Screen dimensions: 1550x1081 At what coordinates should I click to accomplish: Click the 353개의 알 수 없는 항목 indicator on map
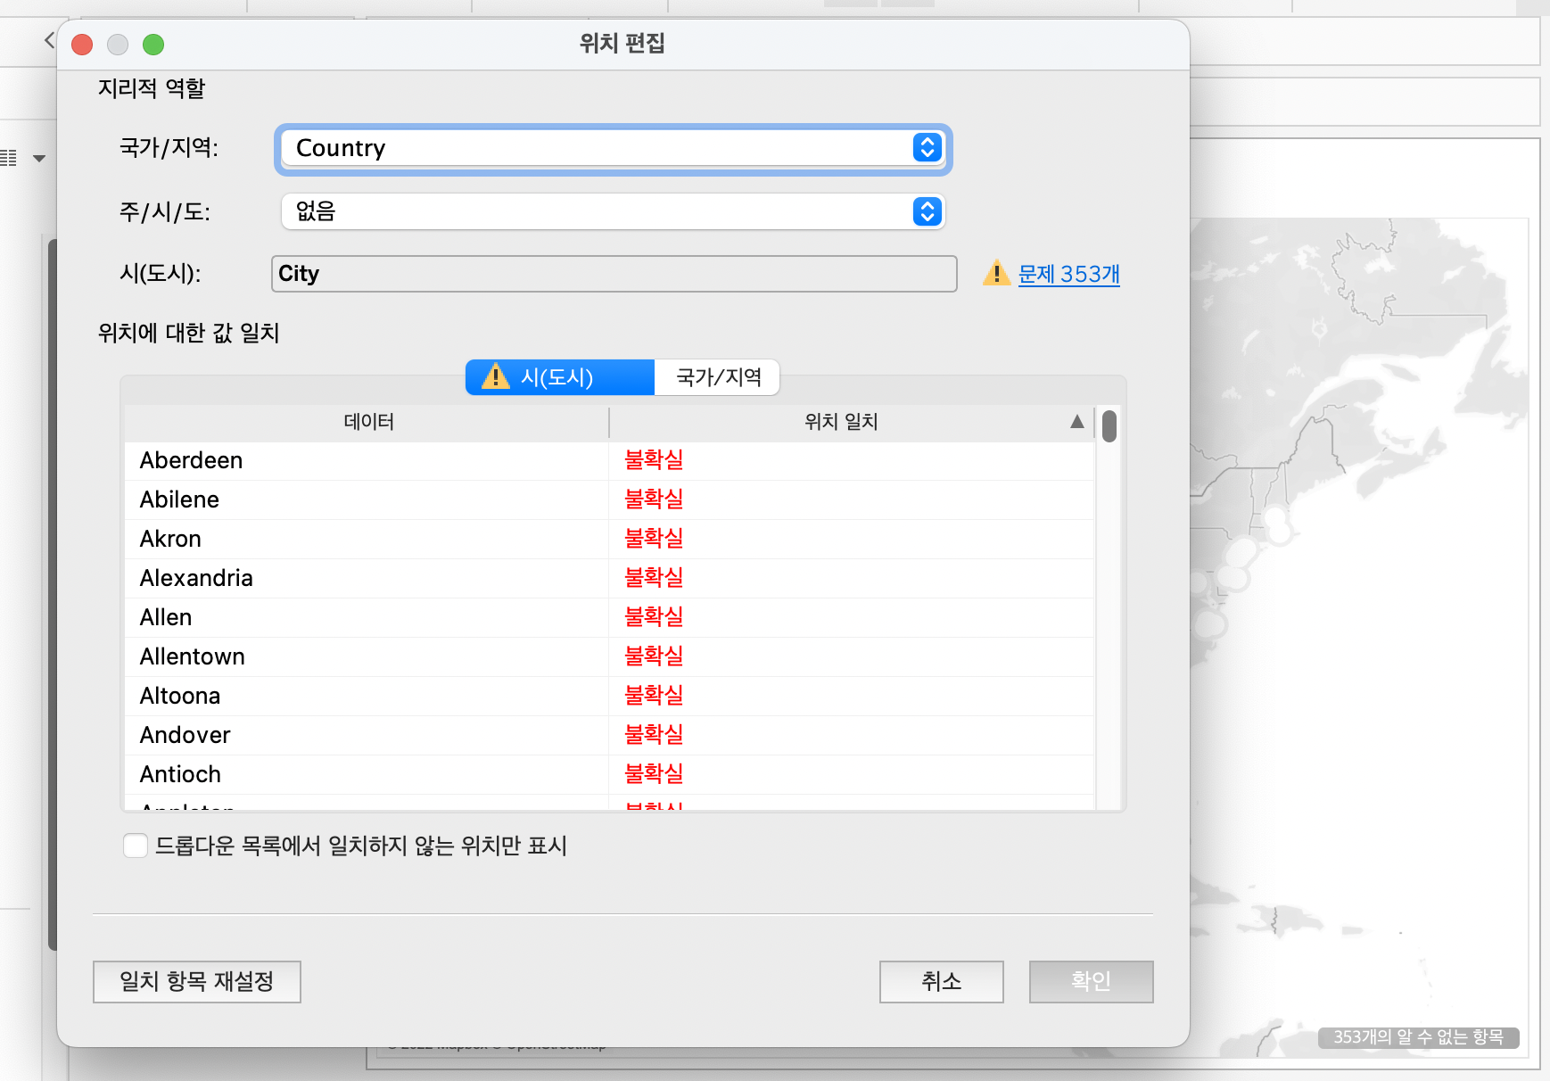(1418, 1037)
